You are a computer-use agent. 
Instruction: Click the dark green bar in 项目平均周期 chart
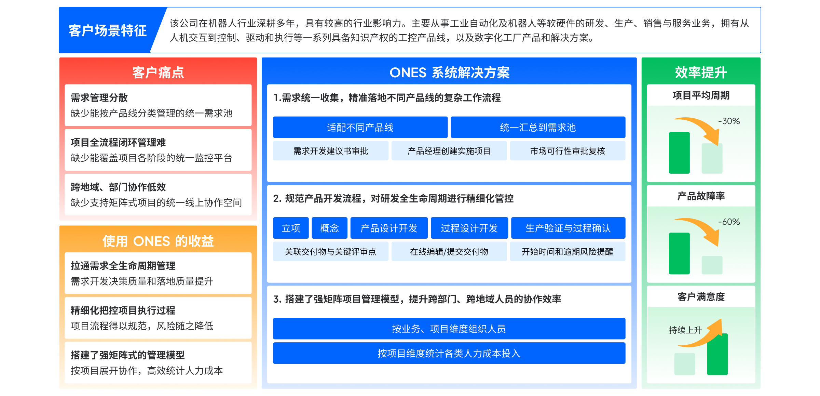click(679, 153)
